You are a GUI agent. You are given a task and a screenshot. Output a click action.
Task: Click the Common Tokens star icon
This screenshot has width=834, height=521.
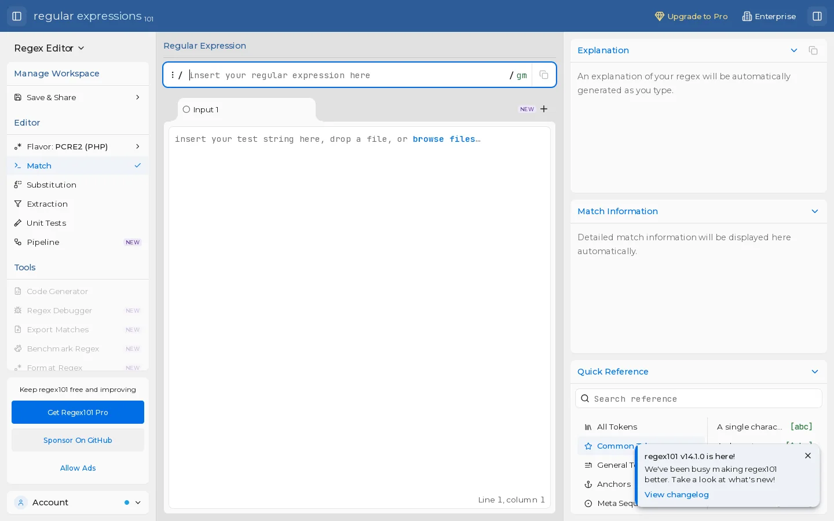coord(588,446)
